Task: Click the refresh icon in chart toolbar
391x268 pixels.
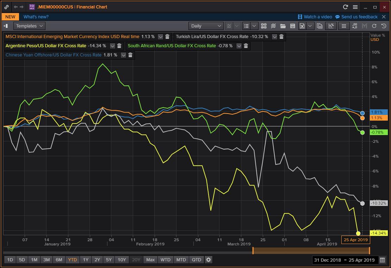Action: tap(374, 26)
